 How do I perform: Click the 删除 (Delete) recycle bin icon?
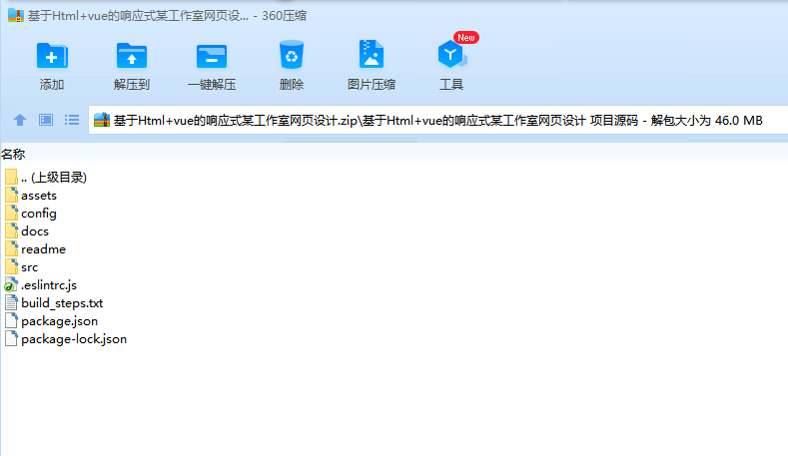pos(292,54)
